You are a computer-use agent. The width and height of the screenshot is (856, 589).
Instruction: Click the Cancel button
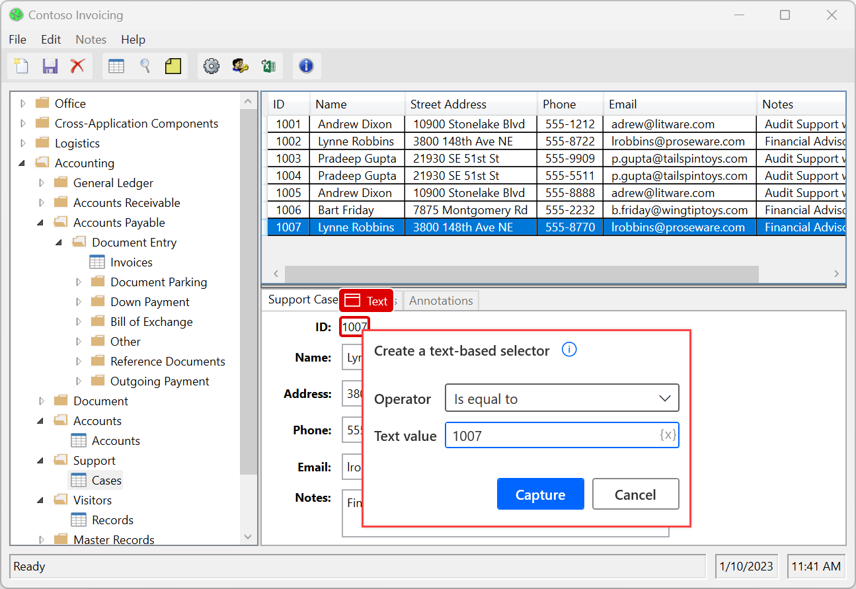pos(635,494)
